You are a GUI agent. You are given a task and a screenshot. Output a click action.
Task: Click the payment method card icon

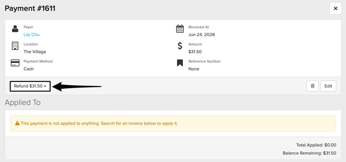tap(15, 63)
